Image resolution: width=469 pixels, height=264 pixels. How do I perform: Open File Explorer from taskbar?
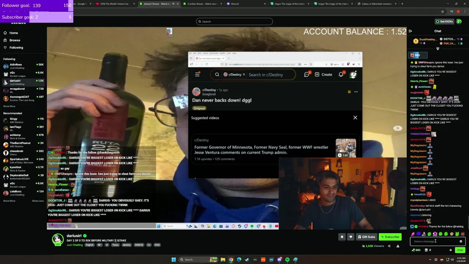(x=223, y=260)
